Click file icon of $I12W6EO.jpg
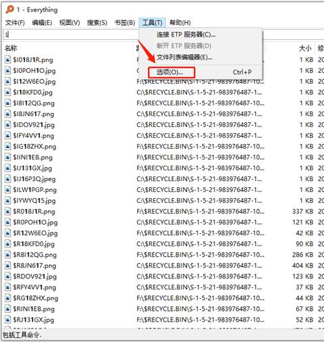324x342 pixels. pos(8,81)
